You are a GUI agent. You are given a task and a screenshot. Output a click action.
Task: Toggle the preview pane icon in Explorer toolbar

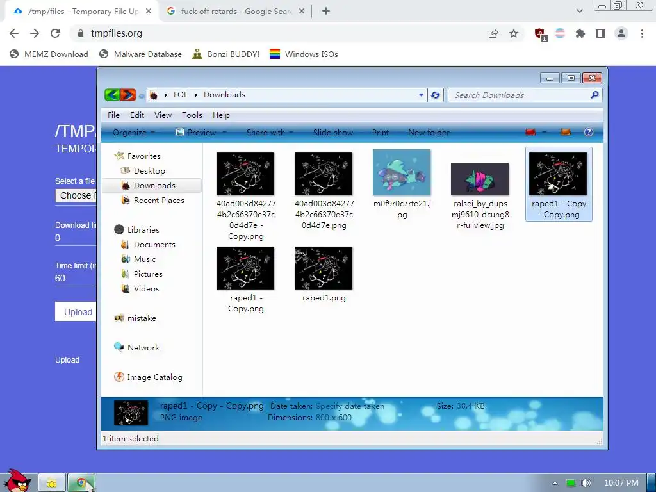pyautogui.click(x=566, y=132)
